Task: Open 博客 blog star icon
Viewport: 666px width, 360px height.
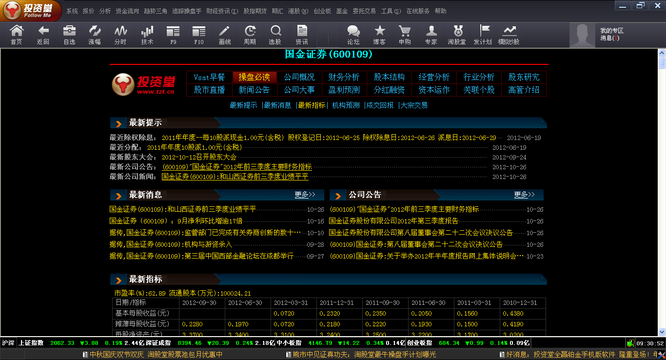Action: 379,35
